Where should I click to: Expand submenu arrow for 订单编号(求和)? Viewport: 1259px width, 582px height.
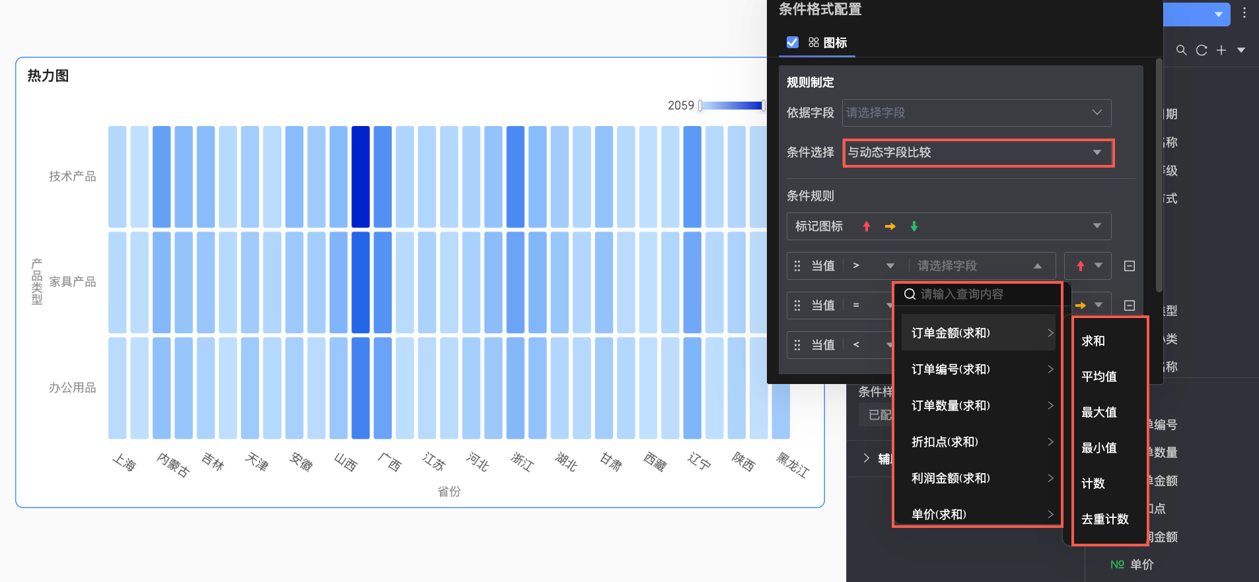[1050, 369]
